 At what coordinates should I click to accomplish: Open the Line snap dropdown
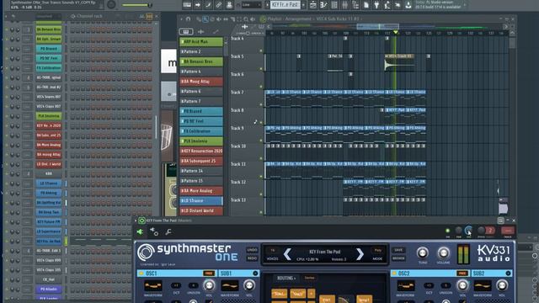point(251,5)
